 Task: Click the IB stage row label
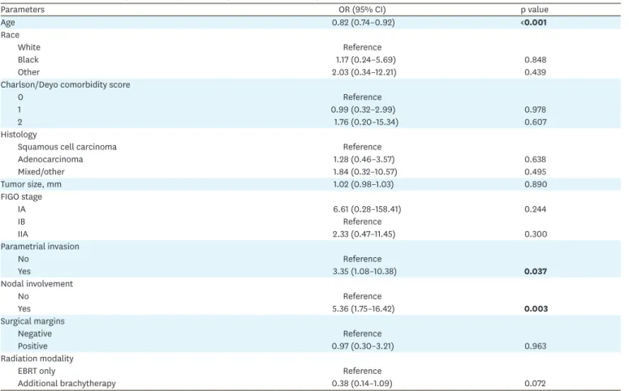22,221
